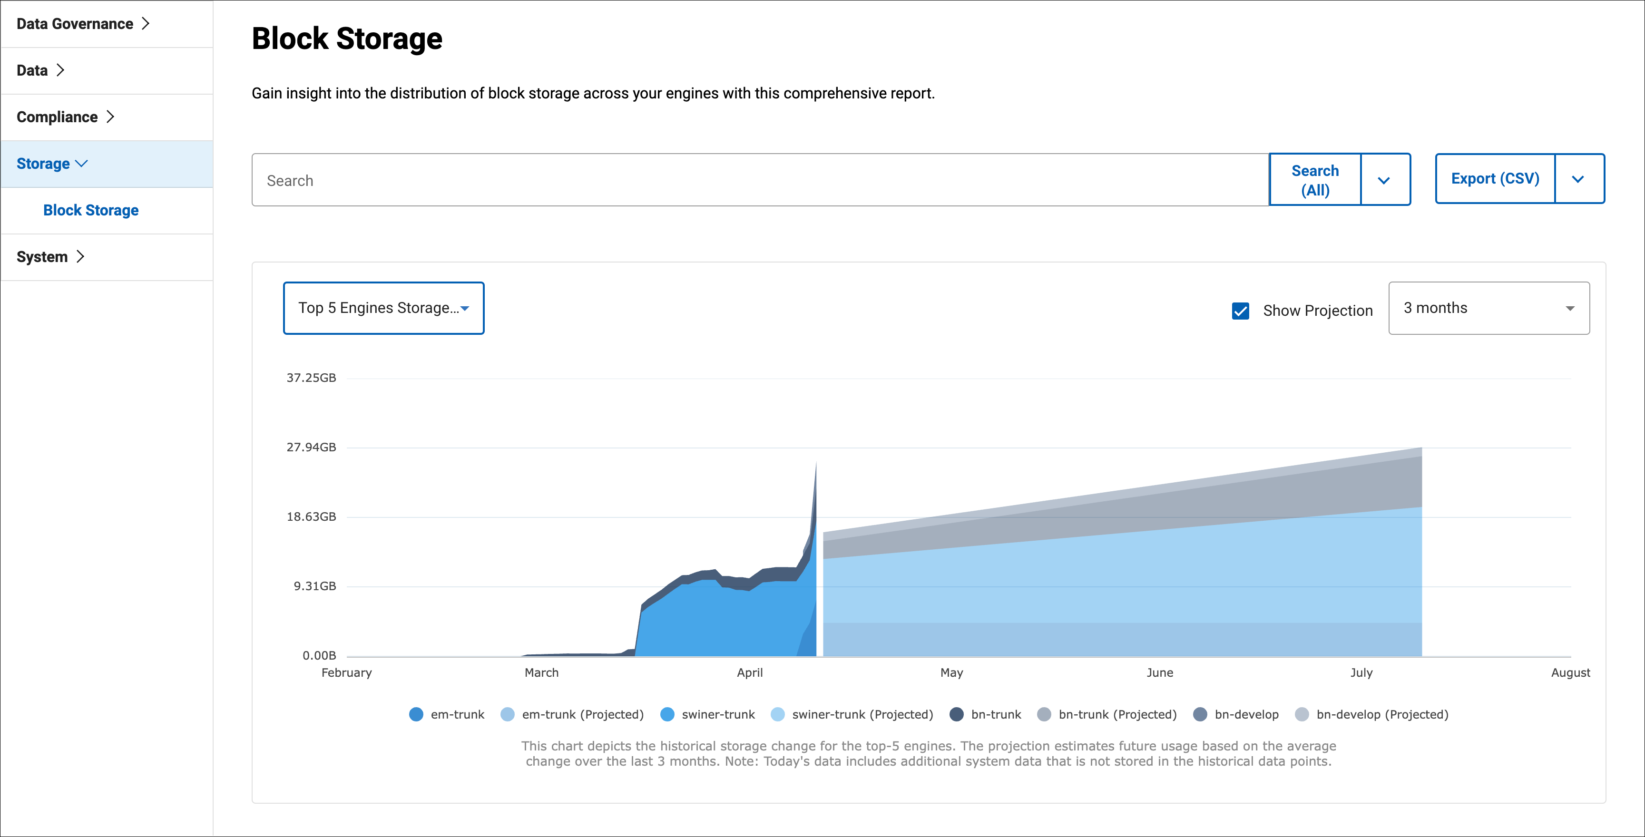Click bn-trunk legend marker
Image resolution: width=1645 pixels, height=837 pixels.
pos(956,714)
